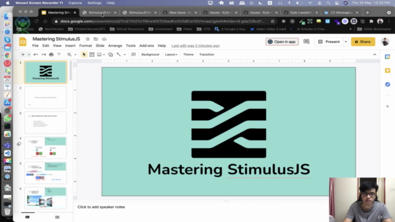Image resolution: width=395 pixels, height=222 pixels.
Task: Select the cursor selection tool
Action: point(84,54)
